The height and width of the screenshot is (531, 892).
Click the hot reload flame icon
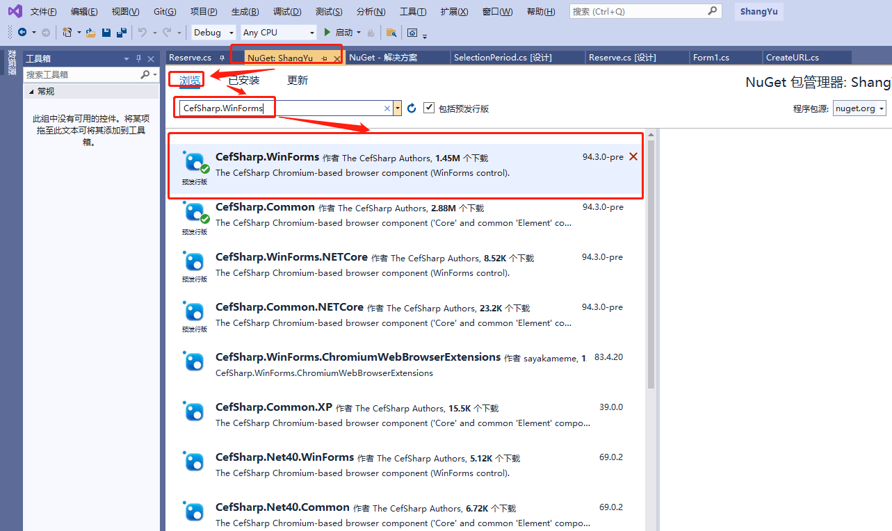point(371,33)
